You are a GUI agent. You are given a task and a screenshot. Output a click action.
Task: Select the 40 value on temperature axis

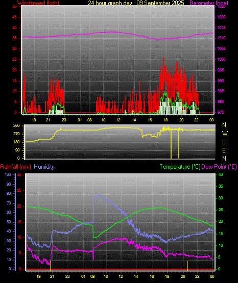pyautogui.click(x=221, y=174)
